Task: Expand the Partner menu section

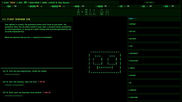Action: coord(154,76)
